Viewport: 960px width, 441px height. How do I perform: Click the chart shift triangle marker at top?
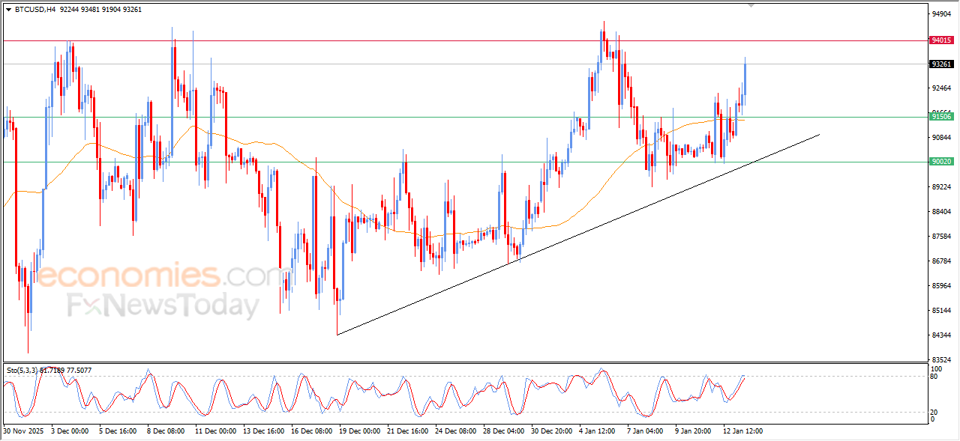[x=751, y=5]
